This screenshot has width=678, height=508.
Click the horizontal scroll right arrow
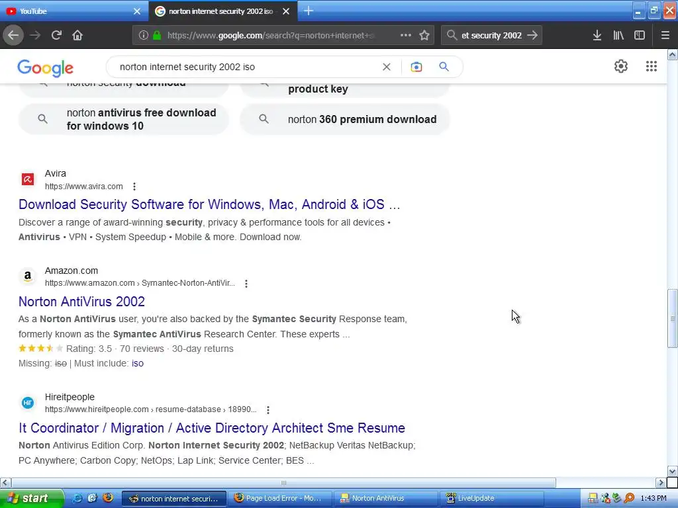click(661, 482)
